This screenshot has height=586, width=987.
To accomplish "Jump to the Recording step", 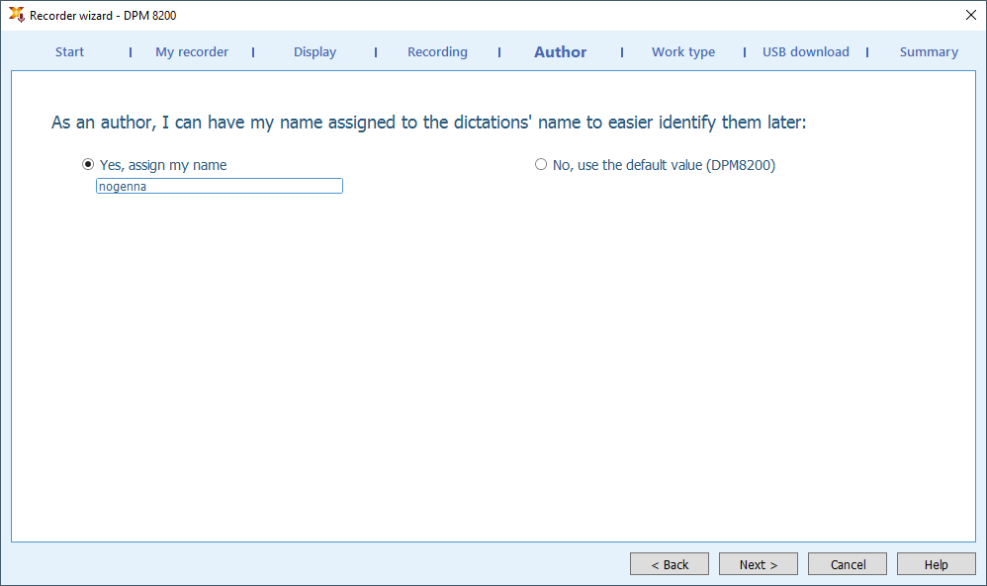I will point(437,52).
